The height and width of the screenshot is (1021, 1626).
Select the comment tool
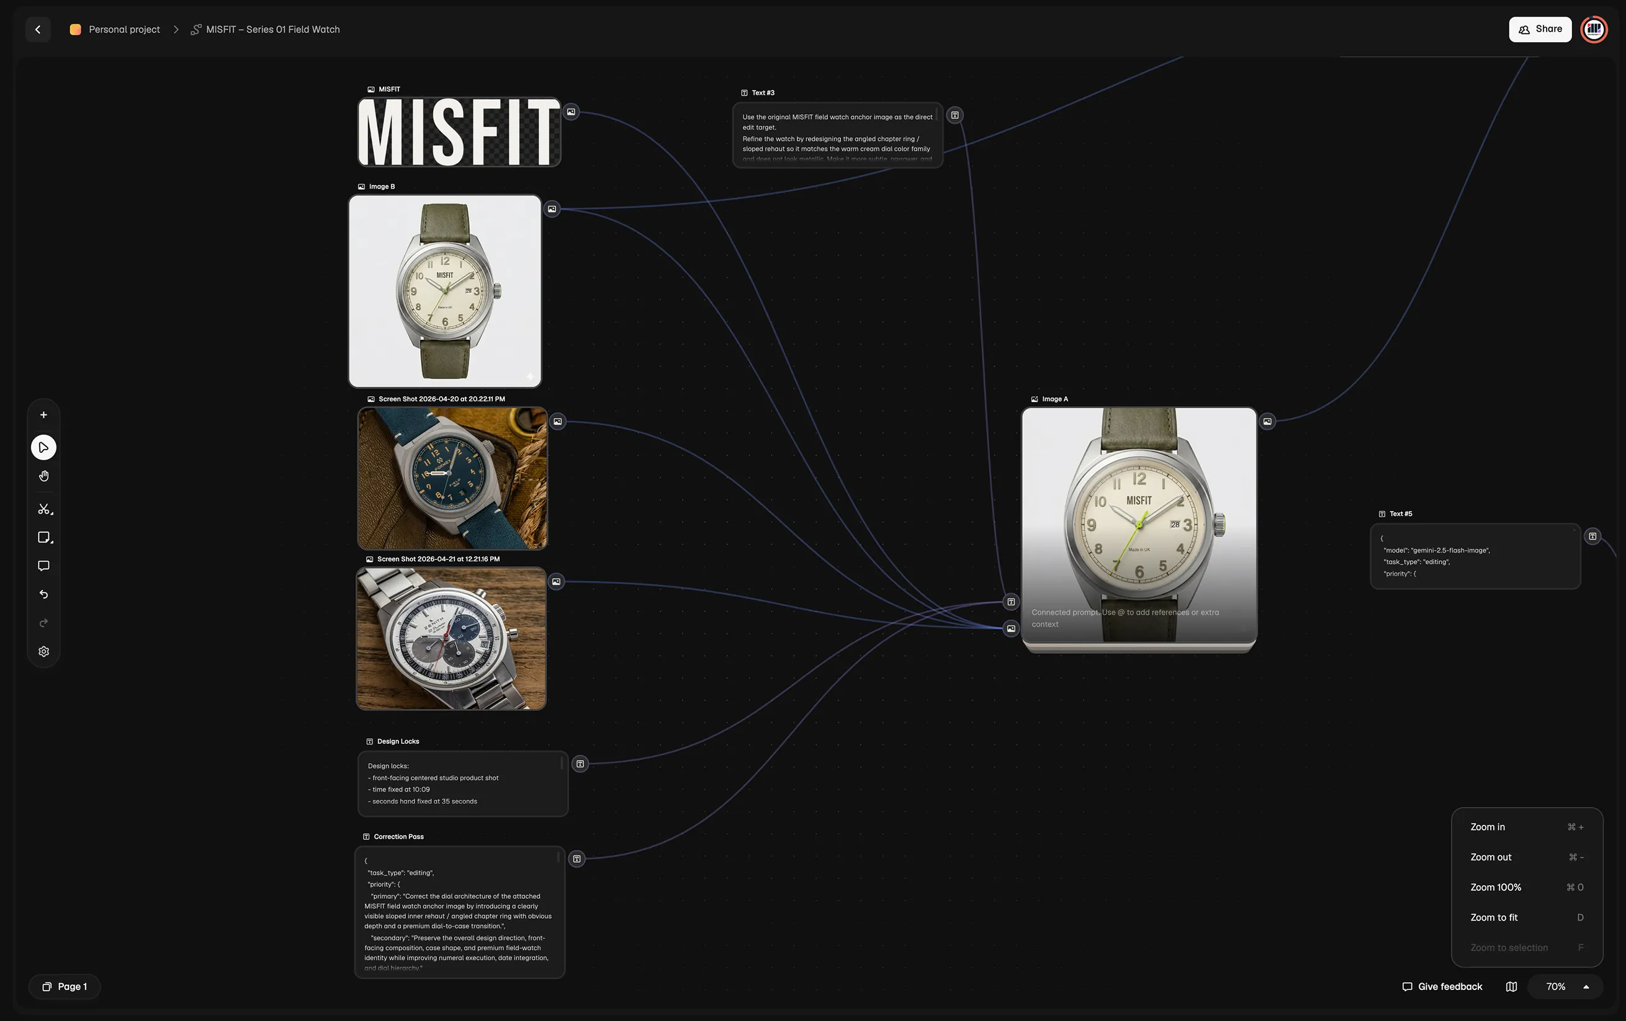coord(44,566)
